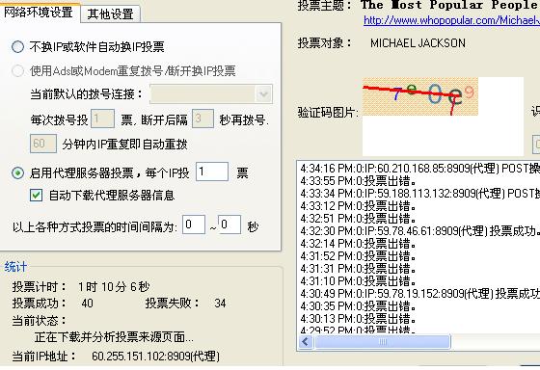This screenshot has height=370, width=540.
Task: Select 启用代理服务器投票 radio button
Action: [18, 172]
